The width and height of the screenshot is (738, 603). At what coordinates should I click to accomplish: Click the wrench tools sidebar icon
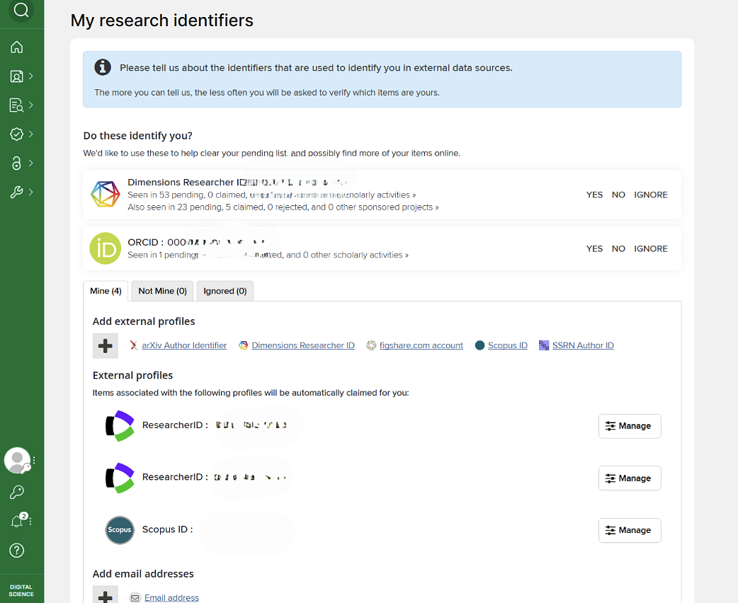tap(17, 192)
